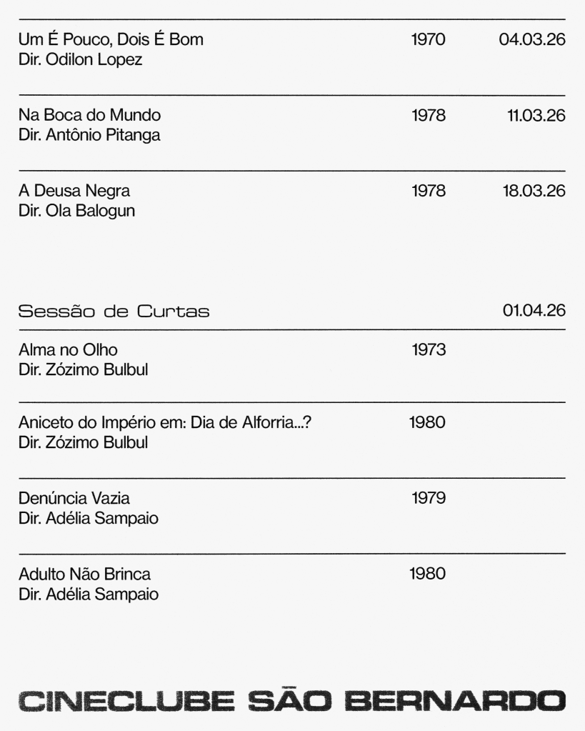Click the year 1970
585x731 pixels.
coord(429,39)
